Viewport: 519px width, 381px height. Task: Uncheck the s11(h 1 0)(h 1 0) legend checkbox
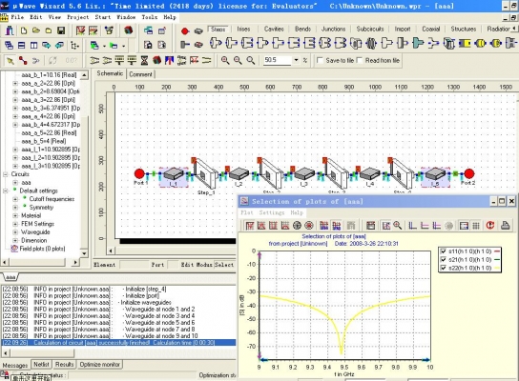[444, 251]
